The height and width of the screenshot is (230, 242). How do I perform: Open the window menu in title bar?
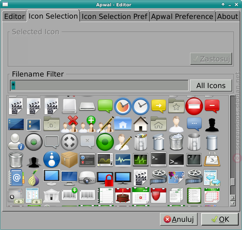(x=5, y=4)
